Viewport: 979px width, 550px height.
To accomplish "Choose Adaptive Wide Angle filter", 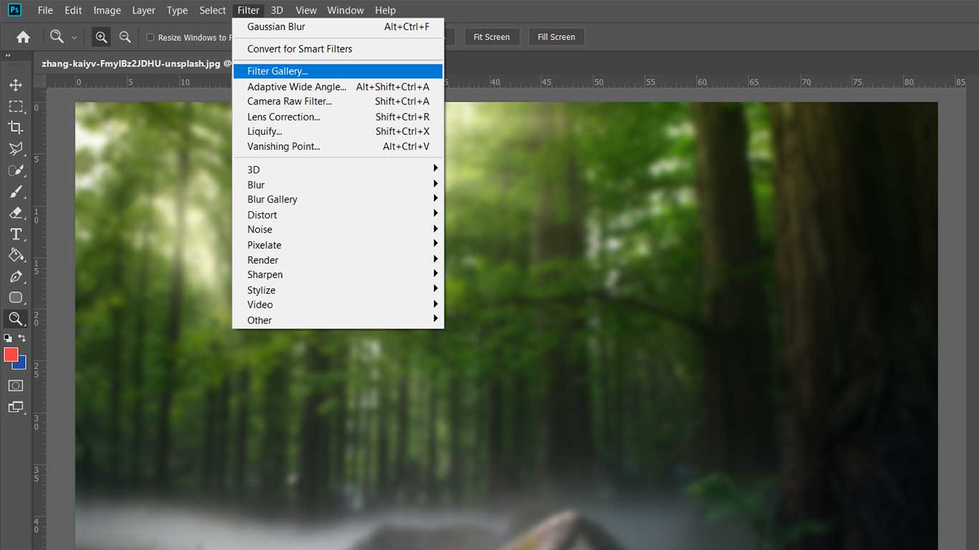I will tap(338, 87).
